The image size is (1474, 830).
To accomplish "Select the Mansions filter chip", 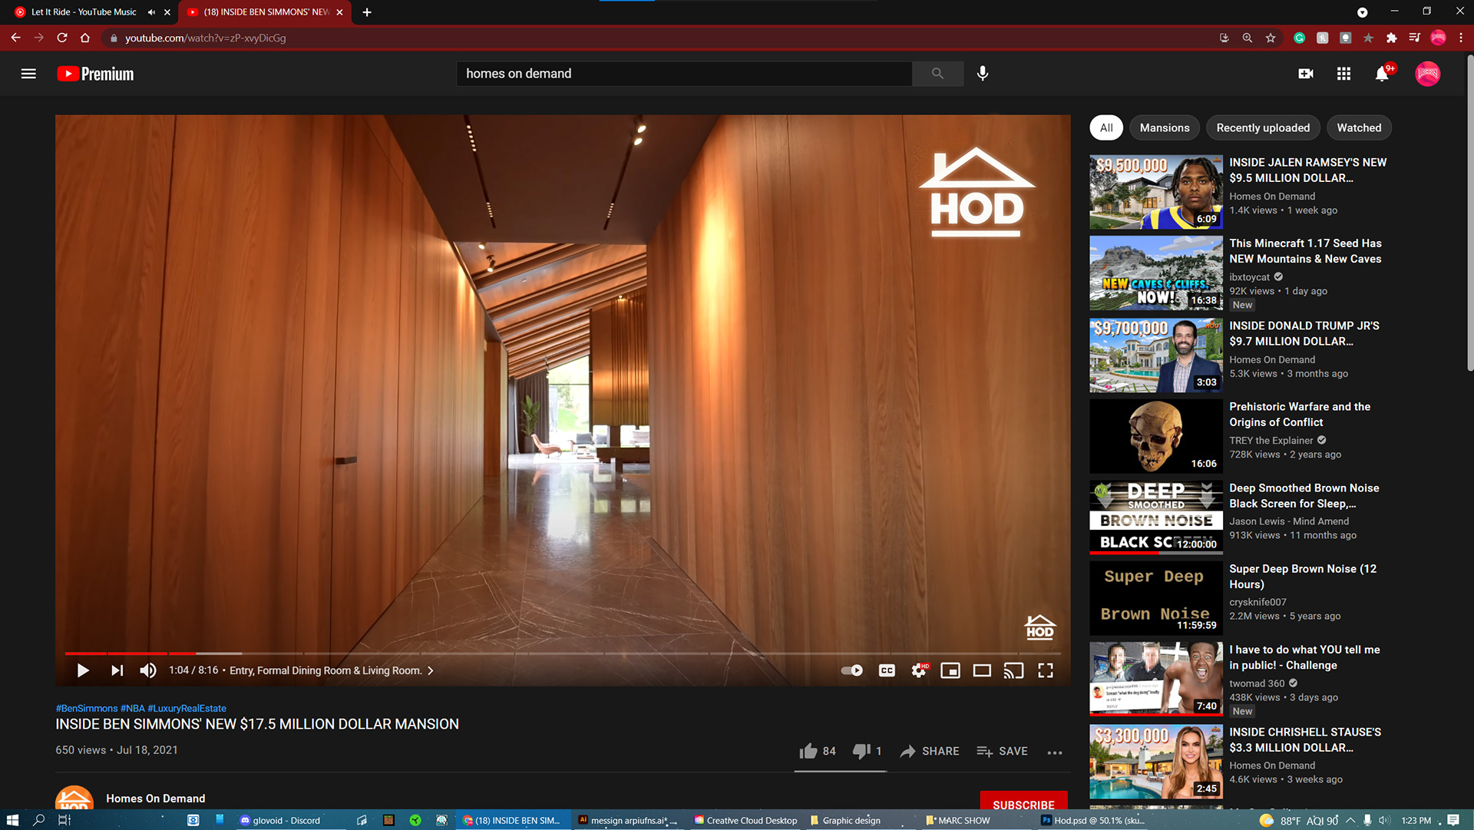I will [x=1164, y=127].
